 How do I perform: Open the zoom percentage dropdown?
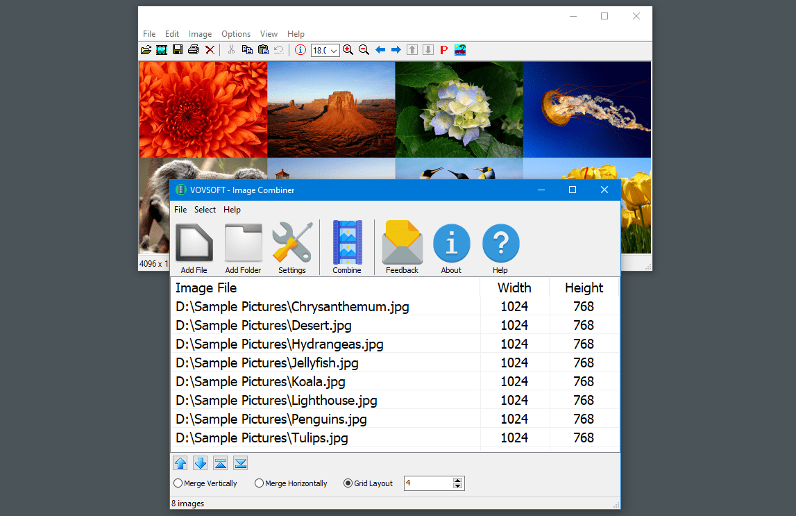tap(334, 49)
